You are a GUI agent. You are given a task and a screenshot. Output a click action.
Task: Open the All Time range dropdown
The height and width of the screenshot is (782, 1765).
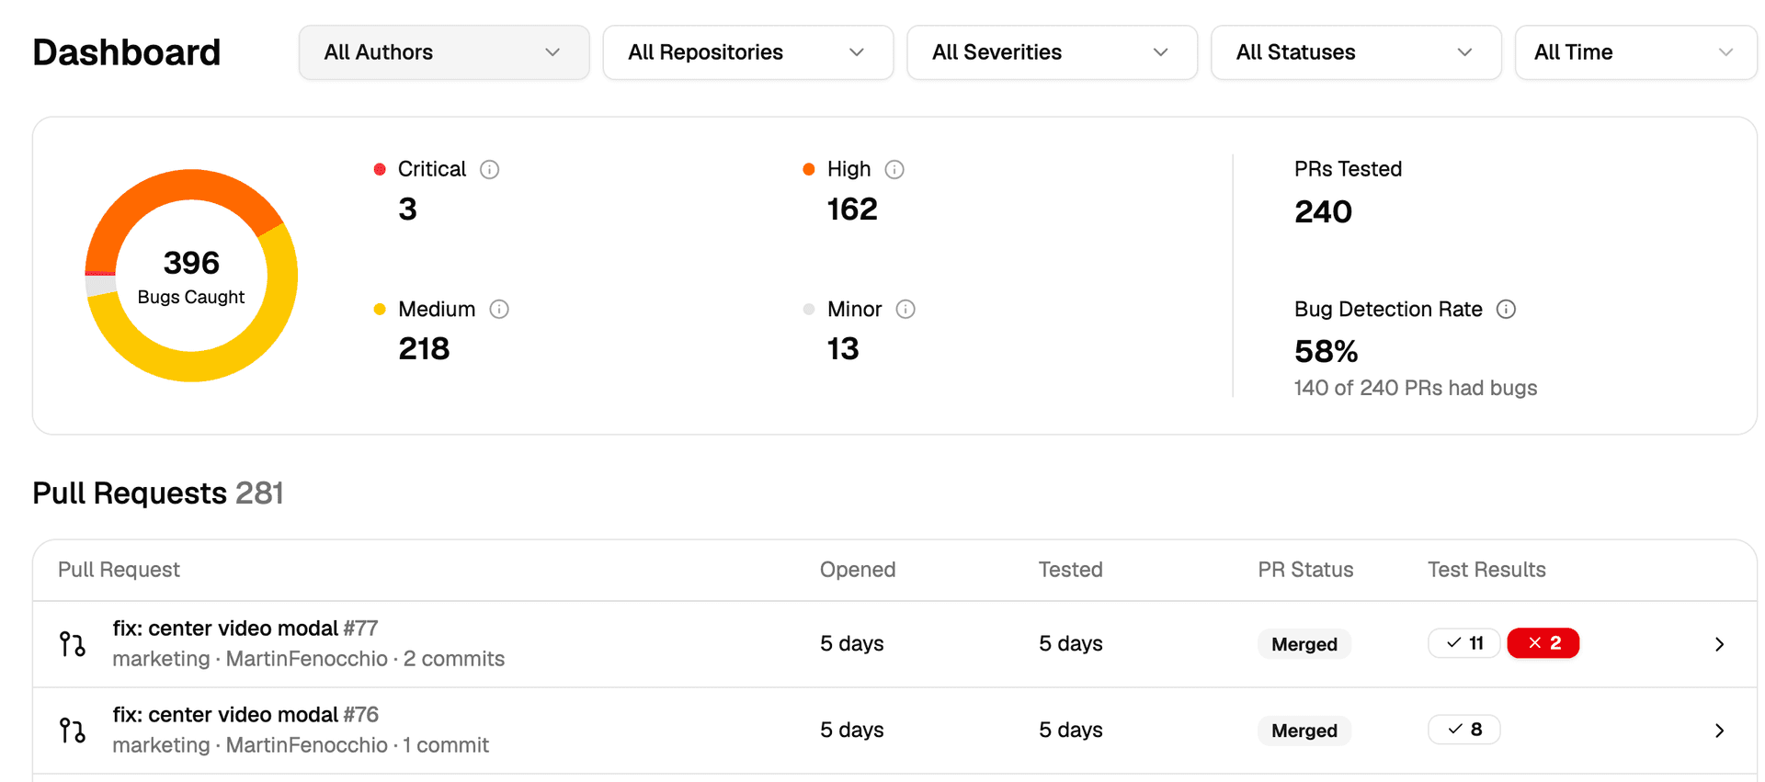[x=1636, y=52]
